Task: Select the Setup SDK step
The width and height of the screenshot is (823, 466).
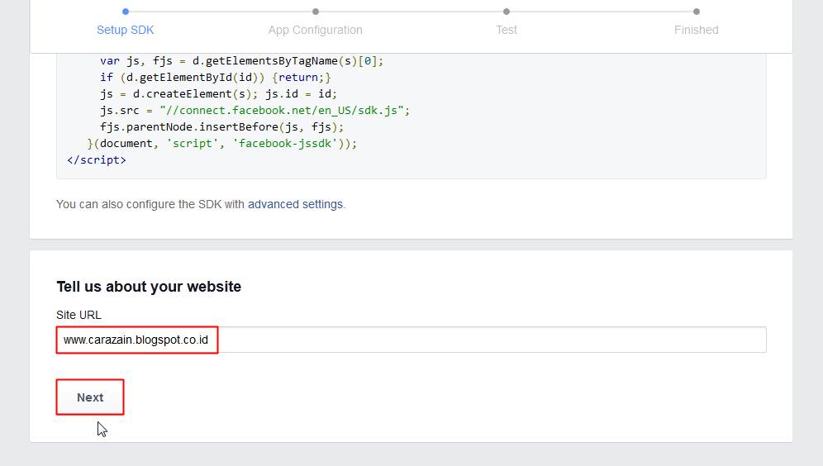Action: [x=126, y=30]
